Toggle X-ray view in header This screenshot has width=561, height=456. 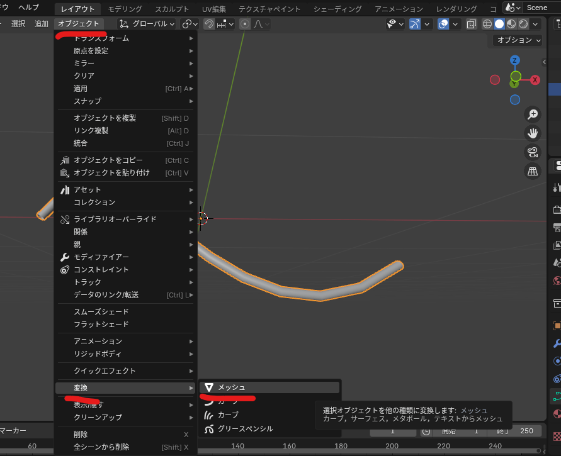[x=471, y=24]
